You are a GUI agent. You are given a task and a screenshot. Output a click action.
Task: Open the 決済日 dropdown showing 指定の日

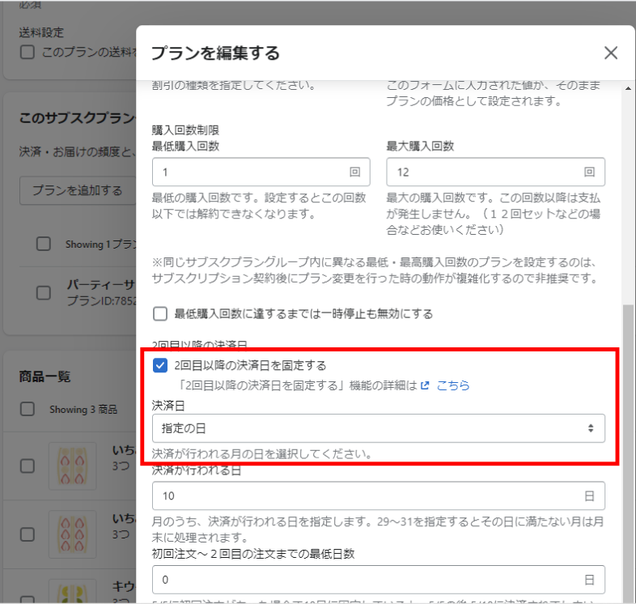378,428
